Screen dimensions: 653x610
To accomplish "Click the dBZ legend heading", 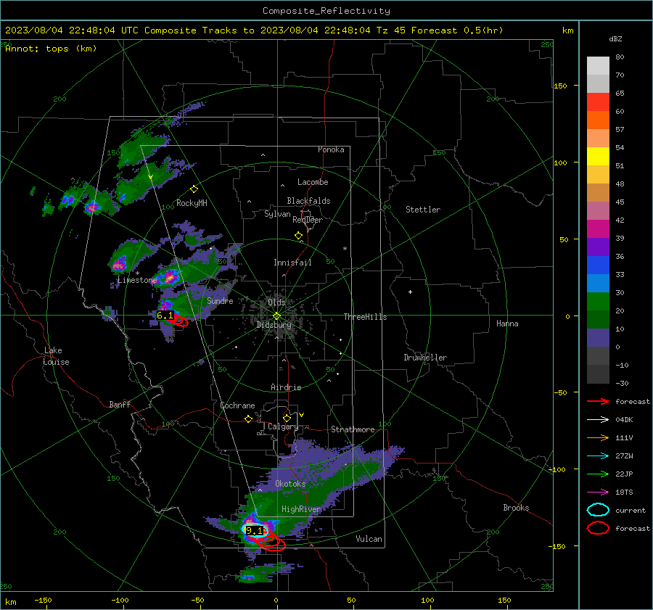I will [x=615, y=39].
